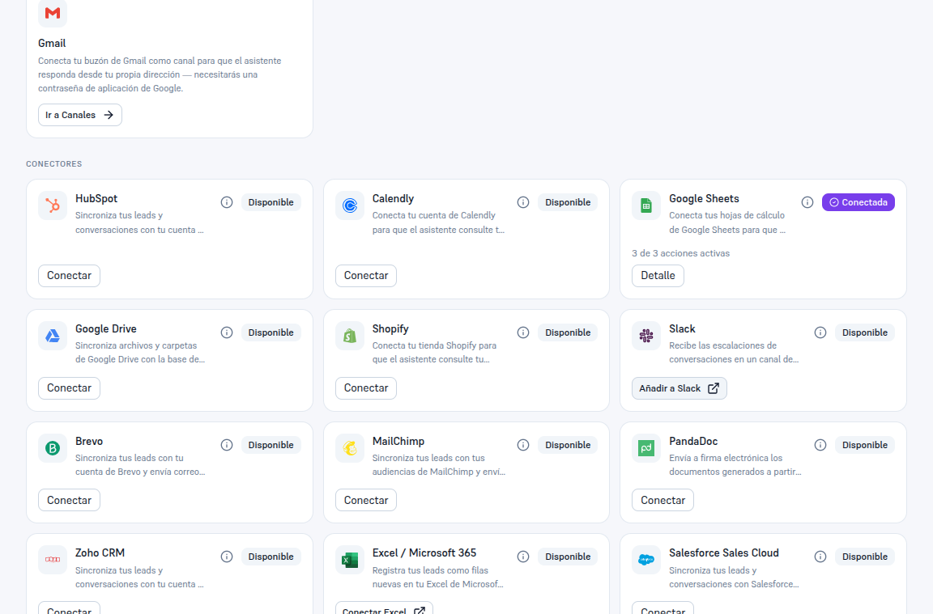The image size is (933, 614).
Task: Open Zoho CRM info icon
Action: coord(227,557)
